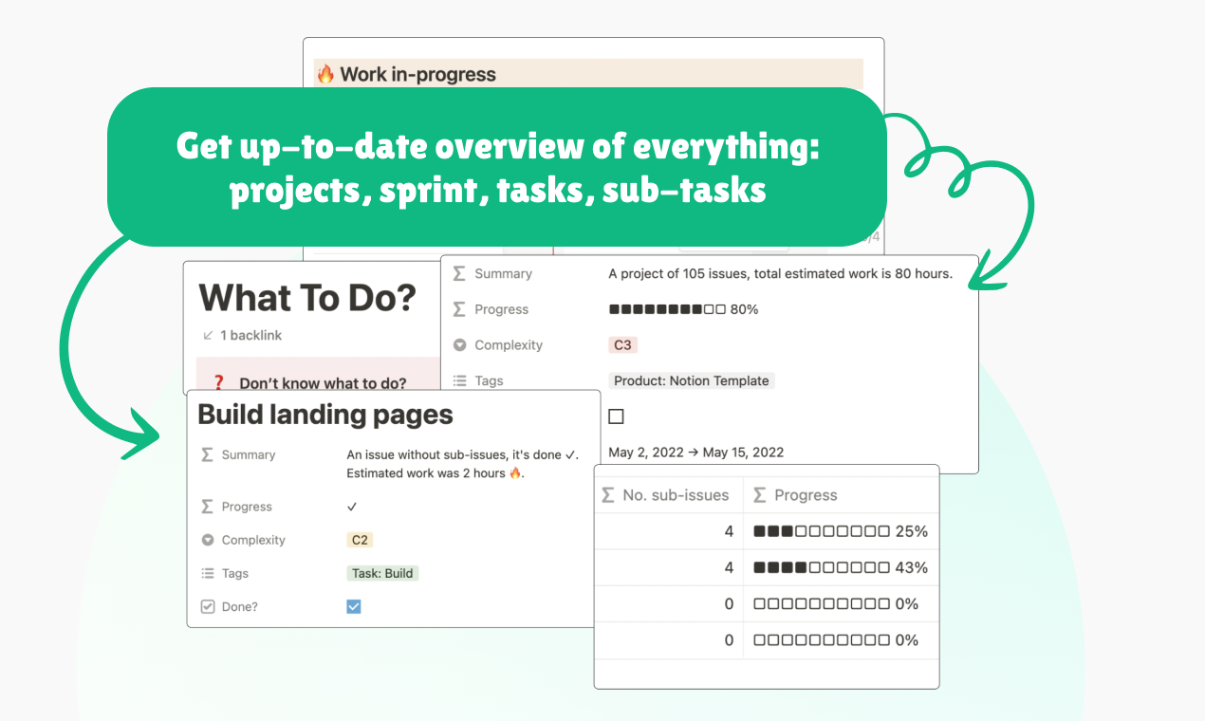The width and height of the screenshot is (1205, 721).
Task: Click Tags list icon in Build landing pages card
Action: point(208,573)
